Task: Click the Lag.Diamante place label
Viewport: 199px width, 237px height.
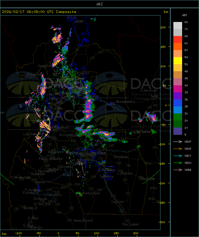Action: [x=33, y=134]
